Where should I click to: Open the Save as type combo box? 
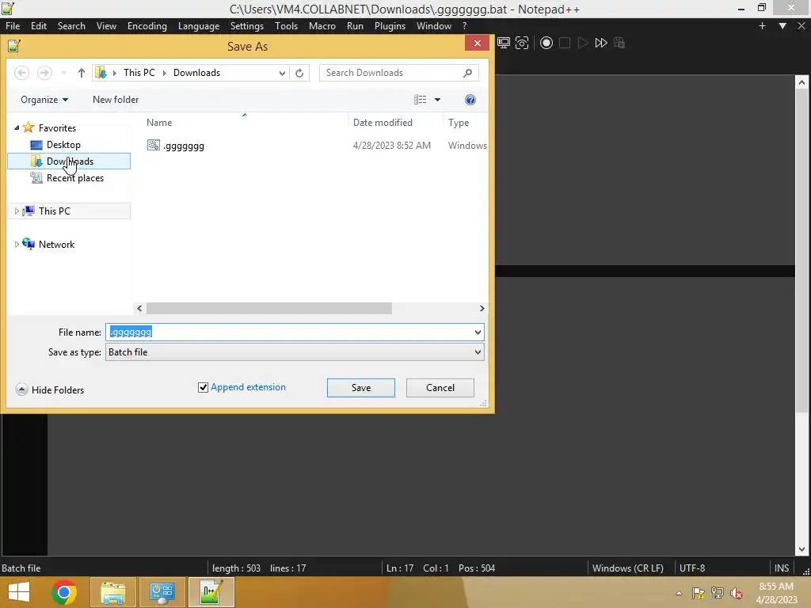[295, 352]
